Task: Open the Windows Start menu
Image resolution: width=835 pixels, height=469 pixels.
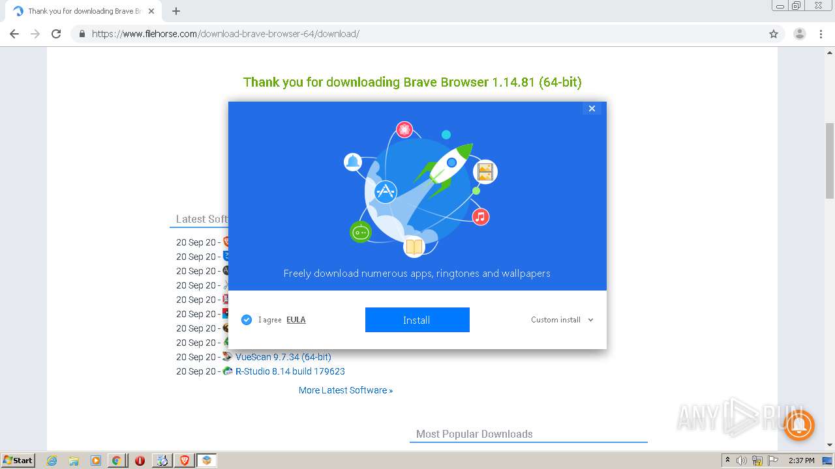Action: [18, 460]
